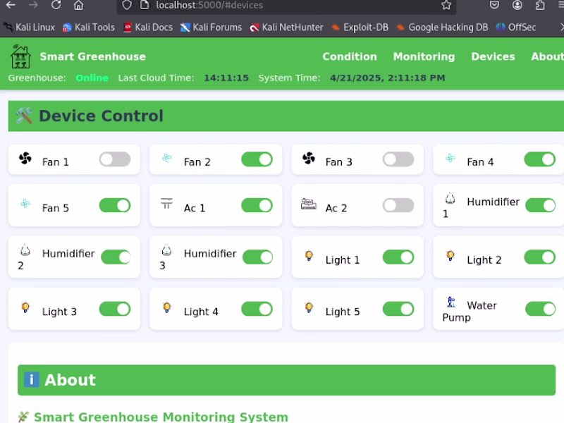Viewport: 564px width, 423px height.
Task: Click the Smart Greenhouse house logo
Action: (x=20, y=56)
